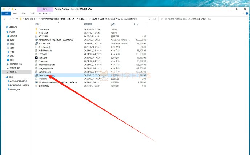Expand the ribbon with the chevron

click(x=243, y=13)
